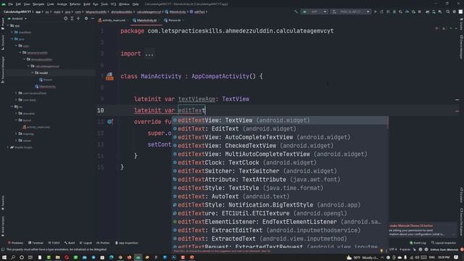Open the File menu
The width and height of the screenshot is (464, 261).
tap(10, 4)
